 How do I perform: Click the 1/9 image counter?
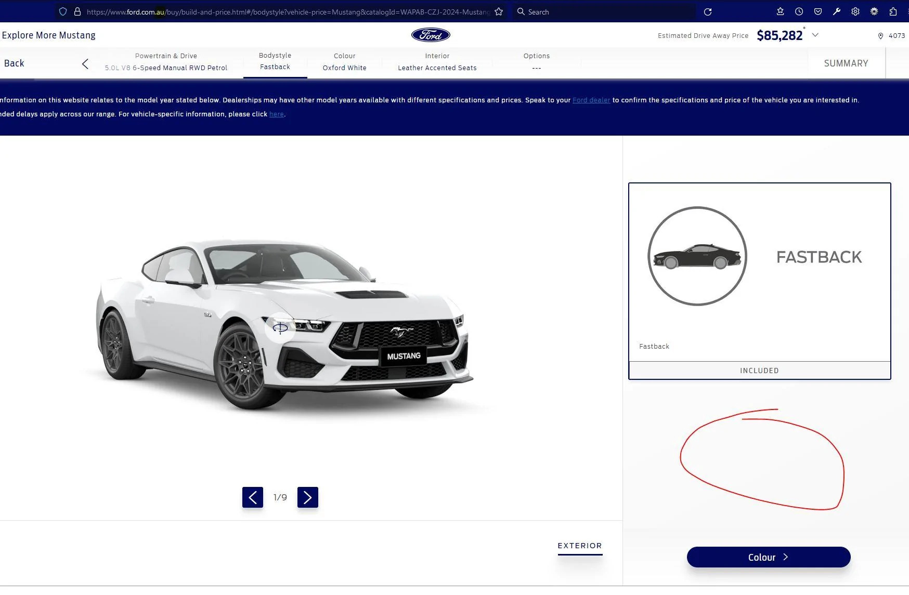click(x=280, y=497)
